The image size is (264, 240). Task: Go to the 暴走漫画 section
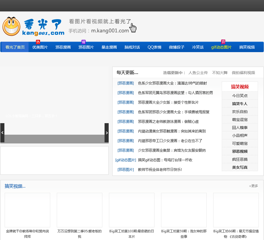tap(109, 47)
